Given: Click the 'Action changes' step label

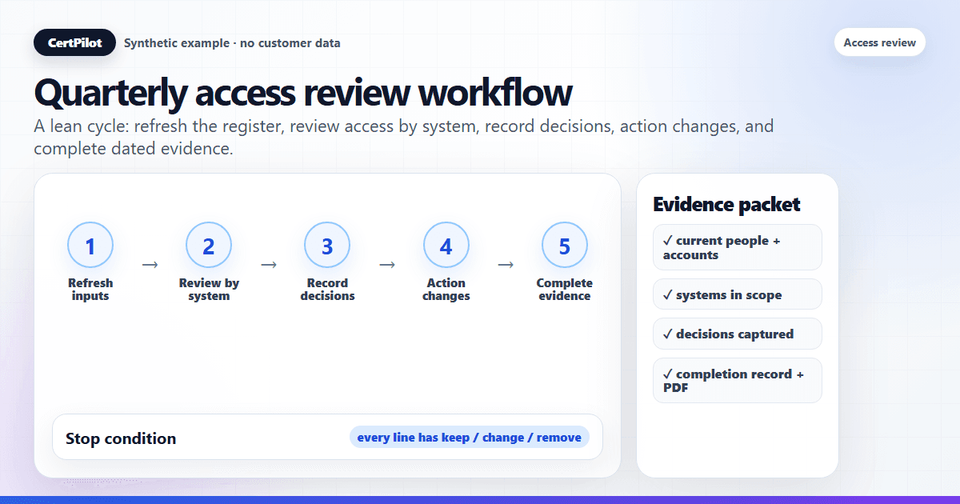Looking at the screenshot, I should coord(446,290).
